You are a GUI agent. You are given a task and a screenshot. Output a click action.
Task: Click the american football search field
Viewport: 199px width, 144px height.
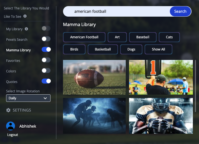[x=116, y=11]
